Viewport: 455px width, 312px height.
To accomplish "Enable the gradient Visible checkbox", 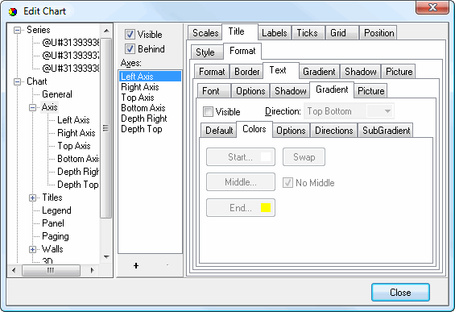I will [208, 111].
